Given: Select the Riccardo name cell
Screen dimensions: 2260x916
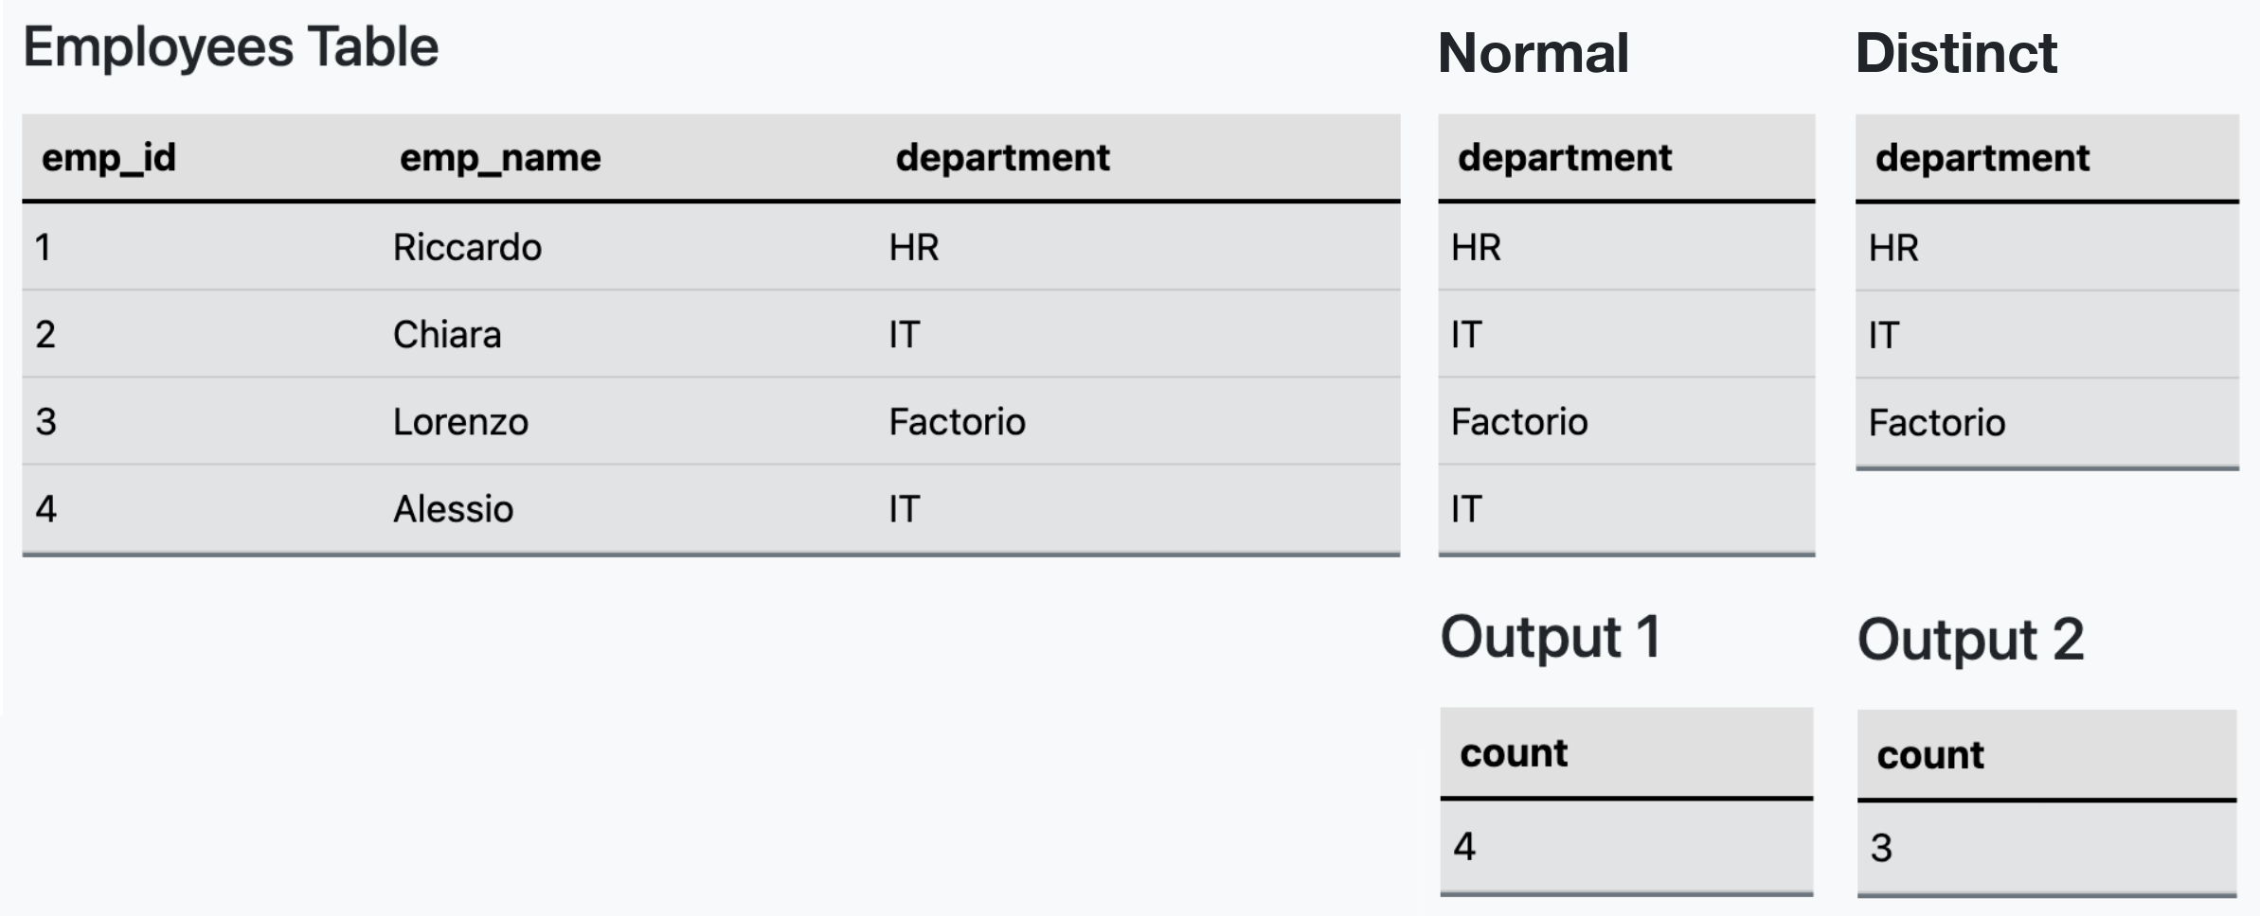Looking at the screenshot, I should coord(467,248).
